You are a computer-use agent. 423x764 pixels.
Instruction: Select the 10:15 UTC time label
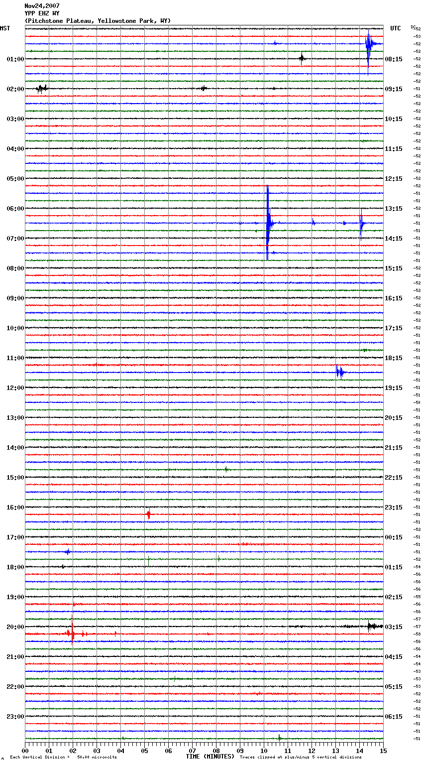(x=394, y=119)
